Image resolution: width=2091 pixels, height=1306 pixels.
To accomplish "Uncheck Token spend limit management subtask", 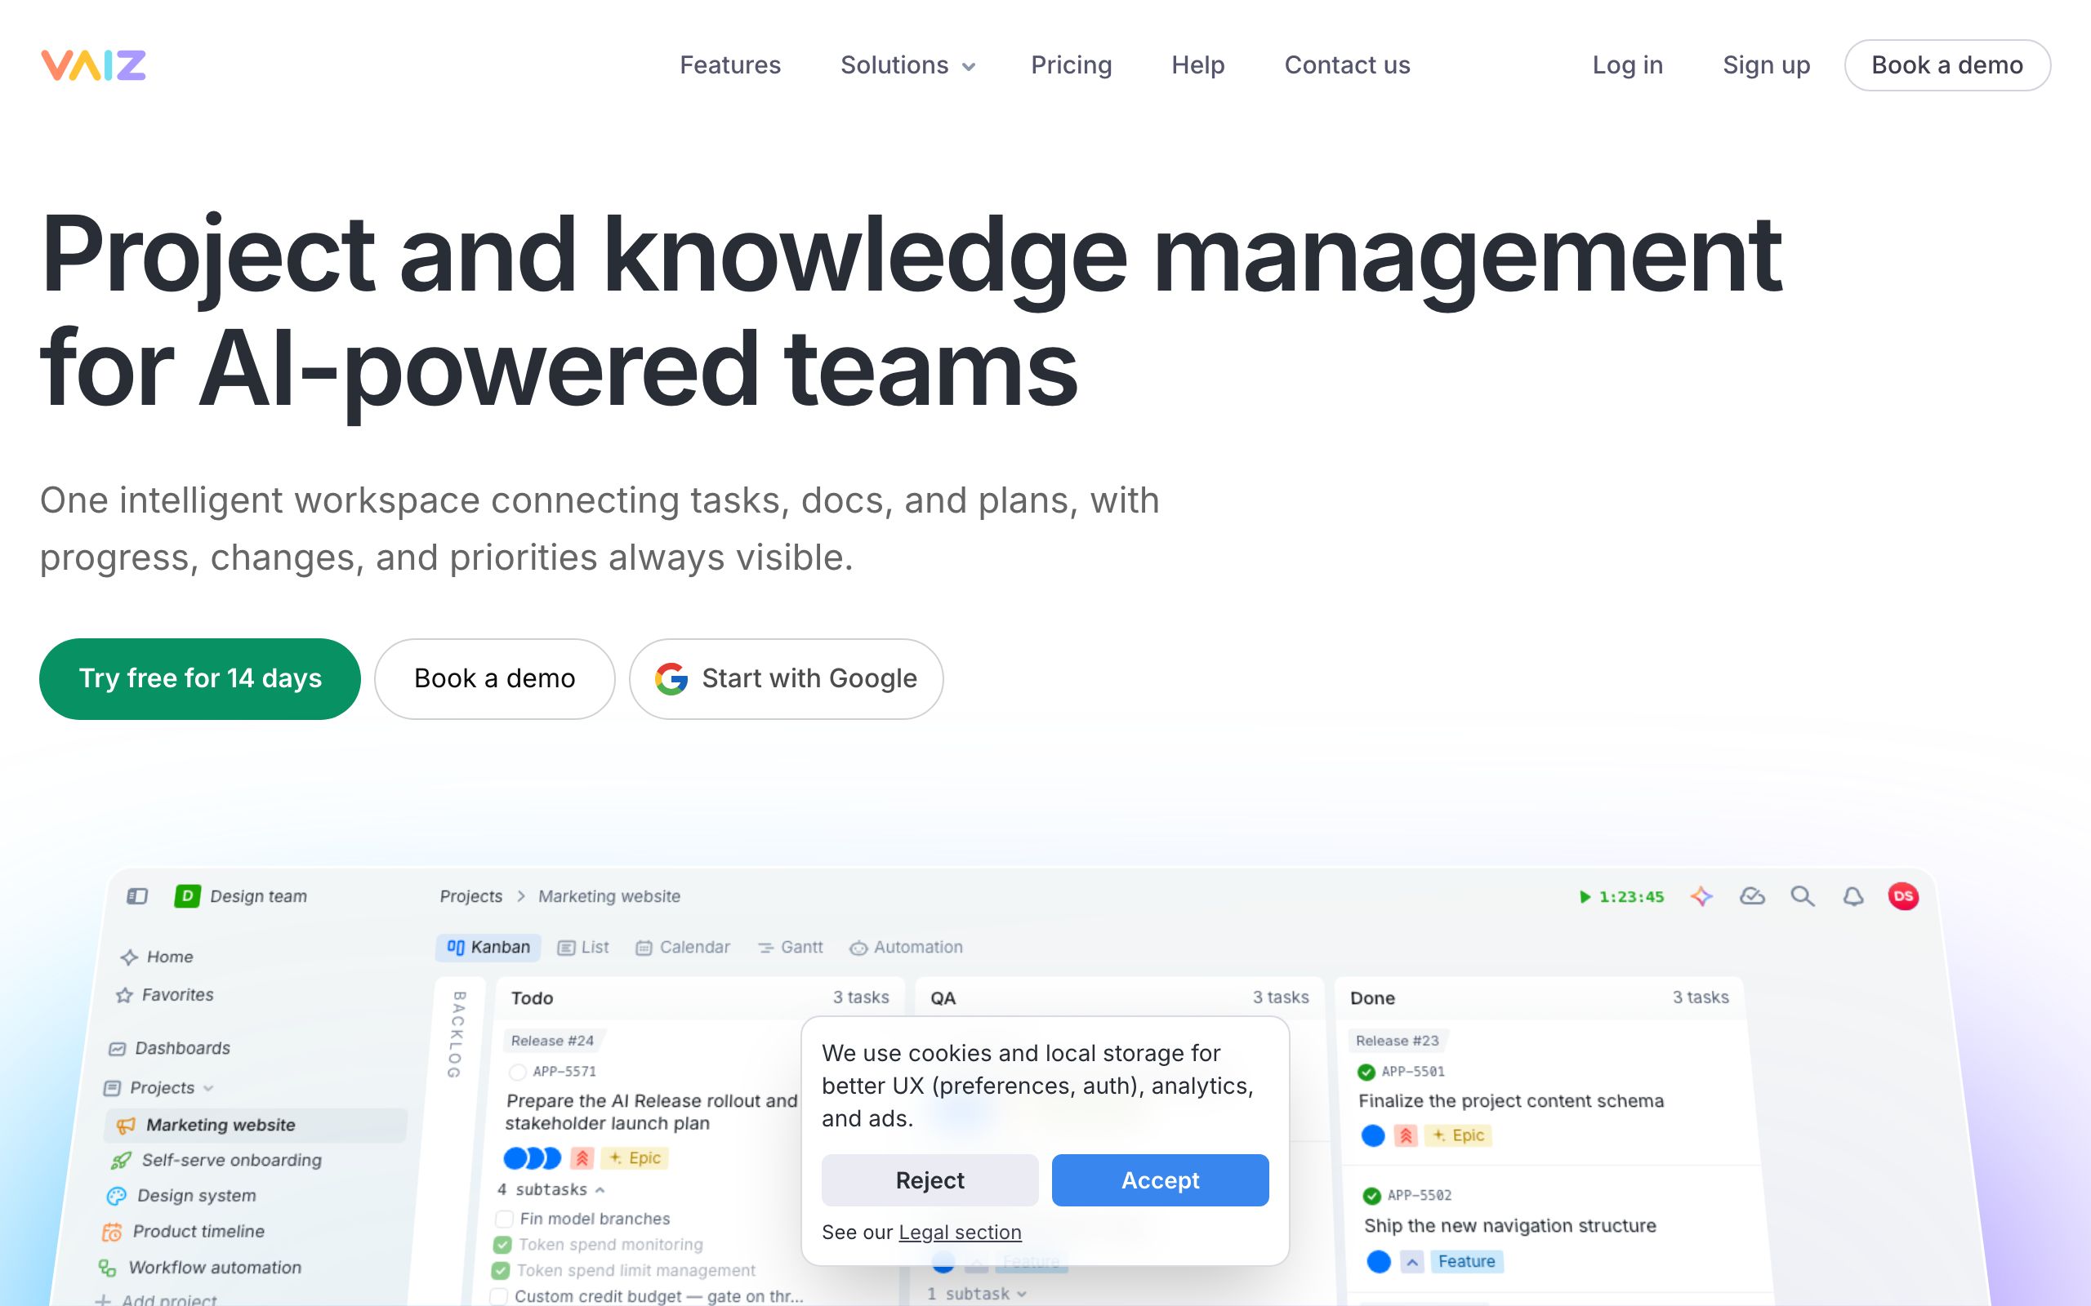I will pyautogui.click(x=500, y=1271).
